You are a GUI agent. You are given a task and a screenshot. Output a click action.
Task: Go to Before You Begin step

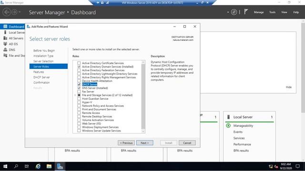coord(44,50)
